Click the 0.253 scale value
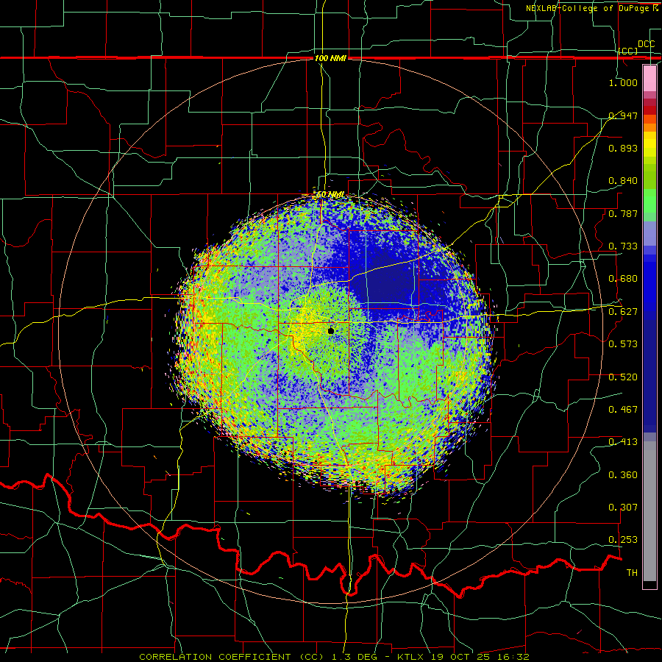Screen dimensions: 662x662 [x=623, y=540]
